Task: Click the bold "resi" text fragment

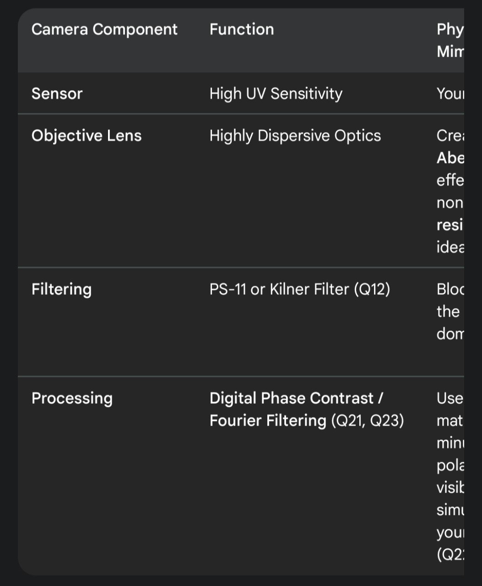Action: click(x=450, y=225)
